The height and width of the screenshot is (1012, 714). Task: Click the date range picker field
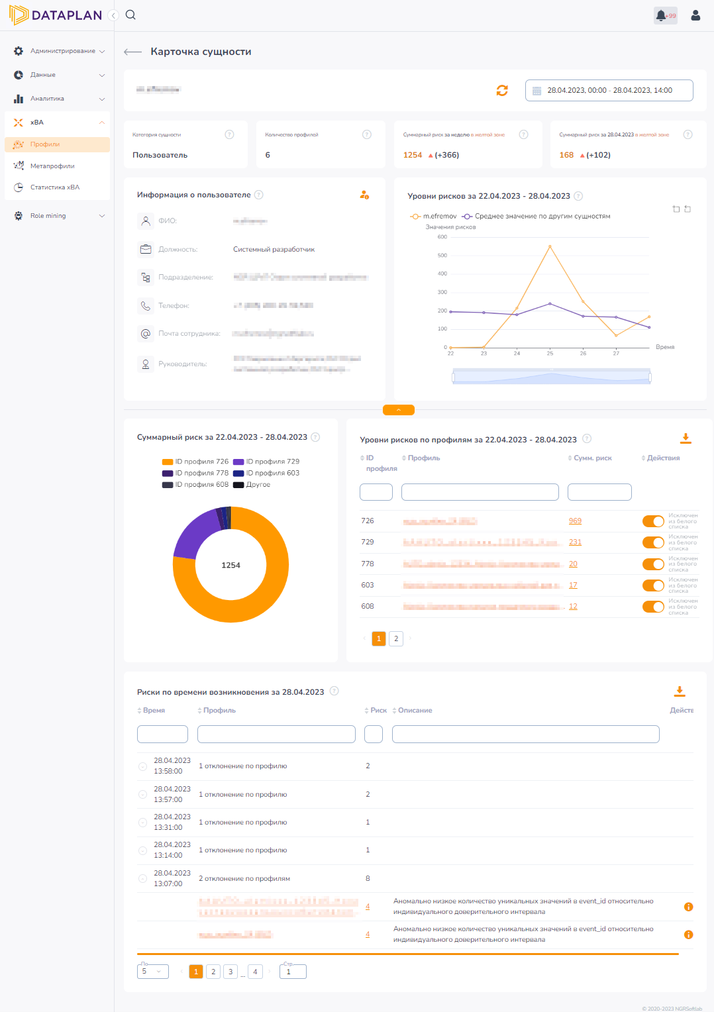coord(609,91)
